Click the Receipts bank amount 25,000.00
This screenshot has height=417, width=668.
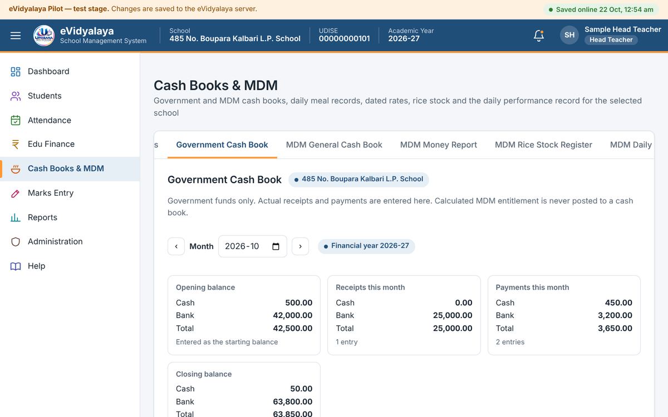[453, 316]
